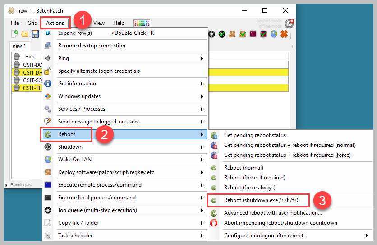
Task: Click the blue info icon for Get information
Action: click(48, 84)
